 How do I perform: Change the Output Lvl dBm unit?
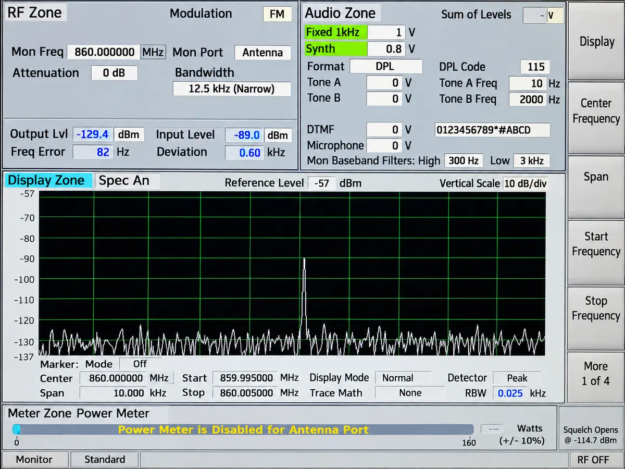[x=129, y=134]
